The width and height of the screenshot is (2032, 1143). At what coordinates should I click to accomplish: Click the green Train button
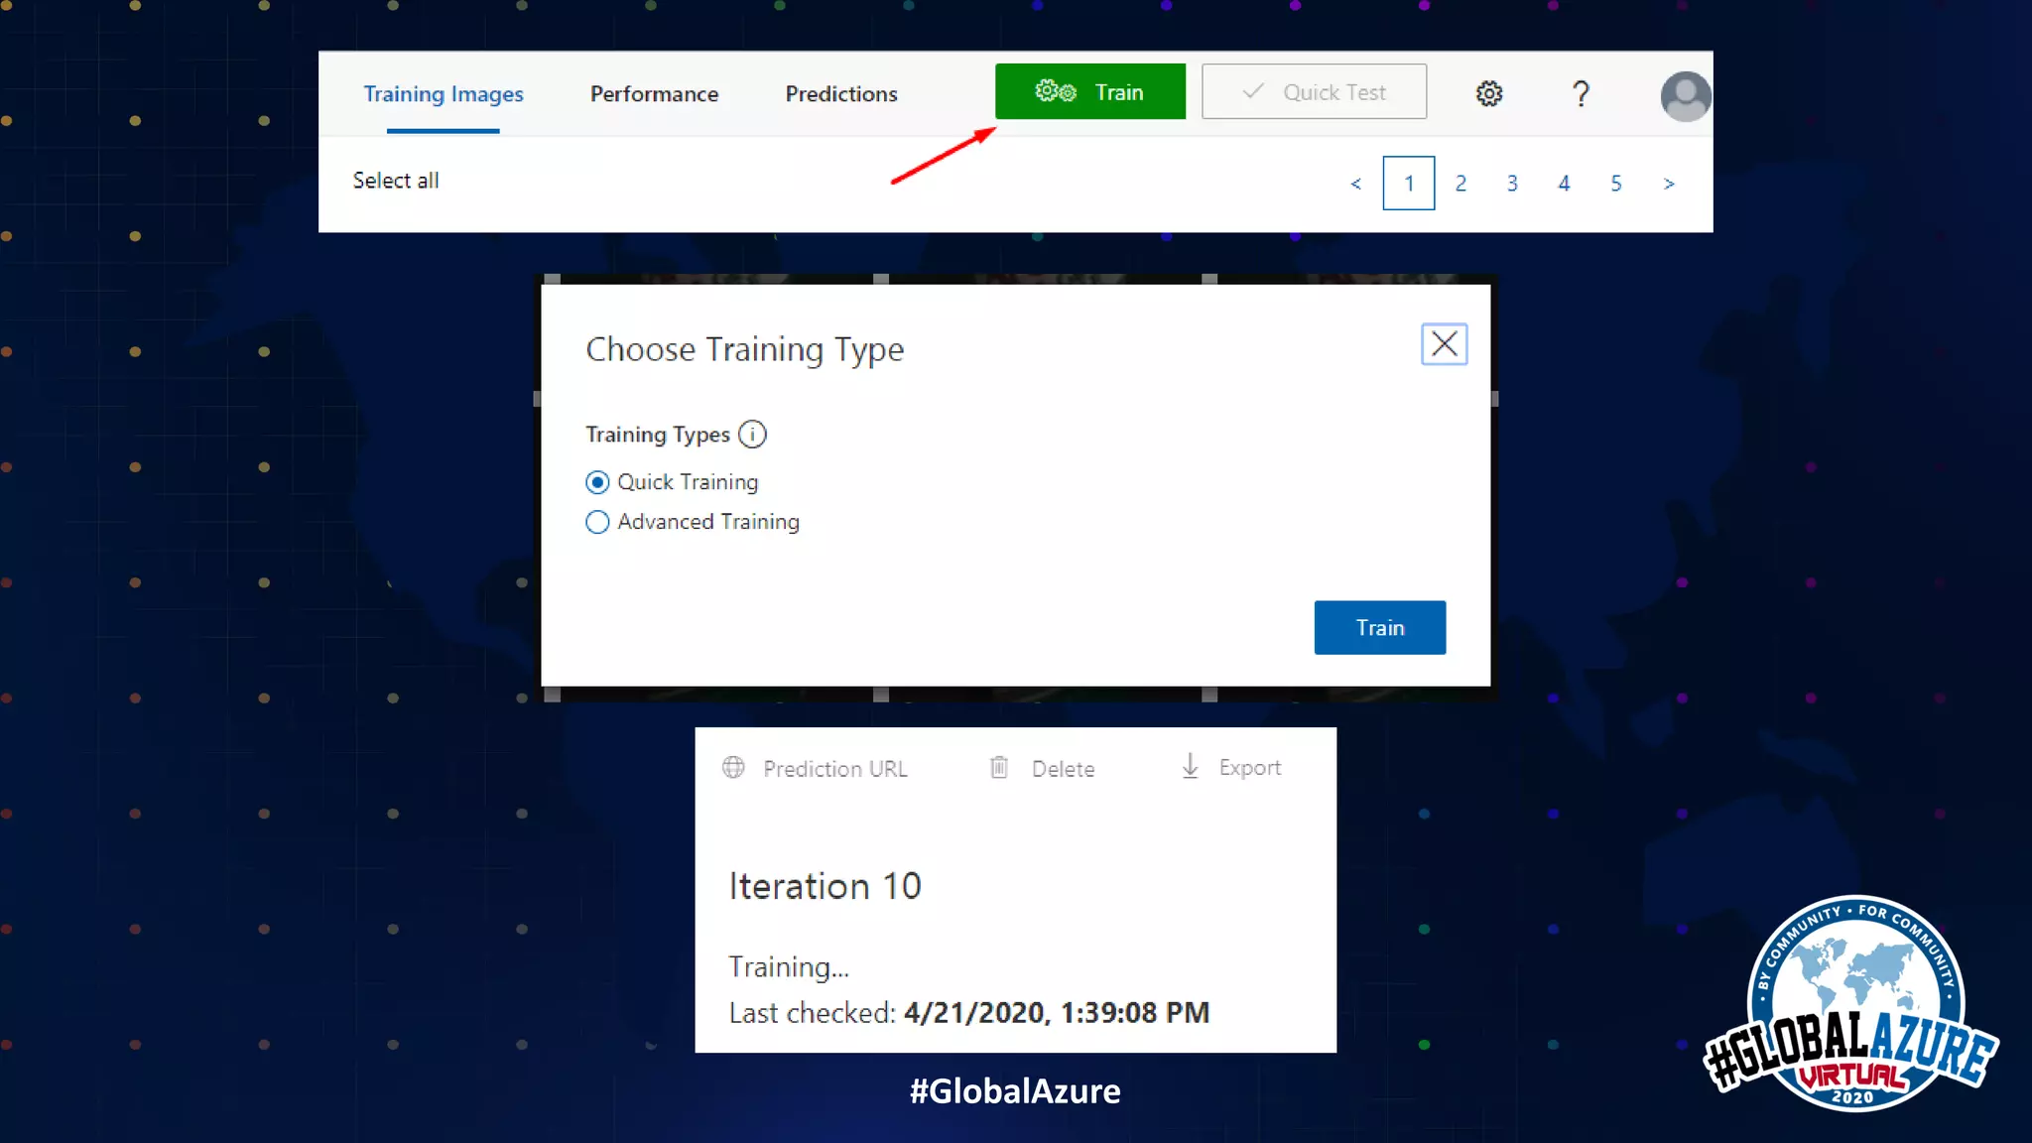pyautogui.click(x=1089, y=92)
